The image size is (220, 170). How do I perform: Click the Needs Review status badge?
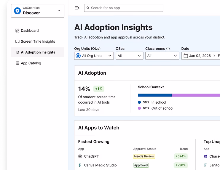pos(144,156)
